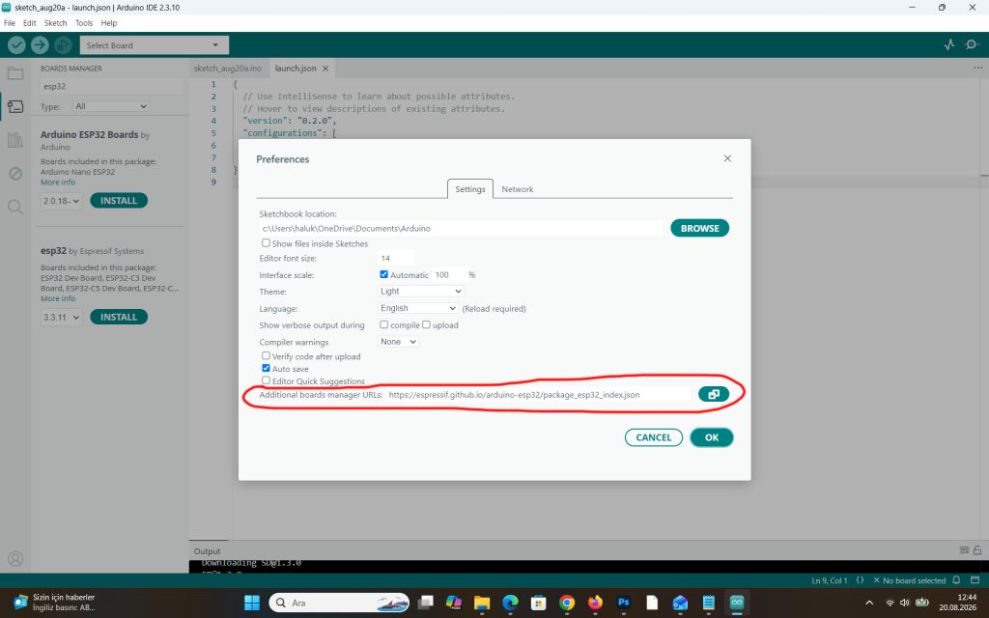This screenshot has height=618, width=989.
Task: Open the Serial Monitor icon
Action: (x=973, y=44)
